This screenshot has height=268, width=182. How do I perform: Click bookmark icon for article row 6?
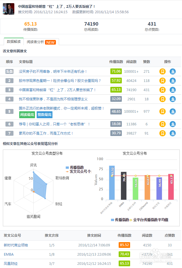(x=163, y=124)
